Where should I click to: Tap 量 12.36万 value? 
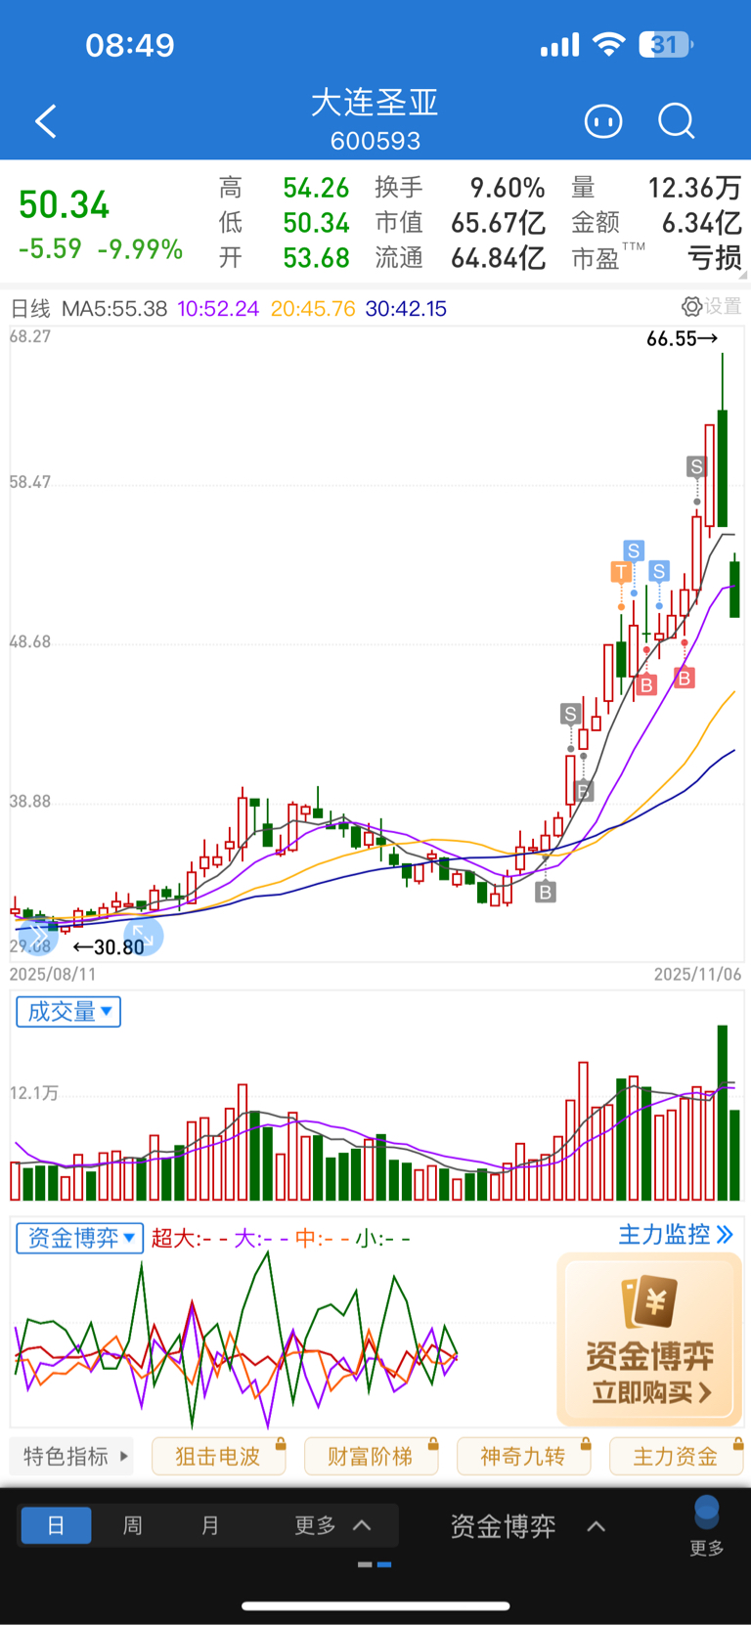(x=694, y=188)
